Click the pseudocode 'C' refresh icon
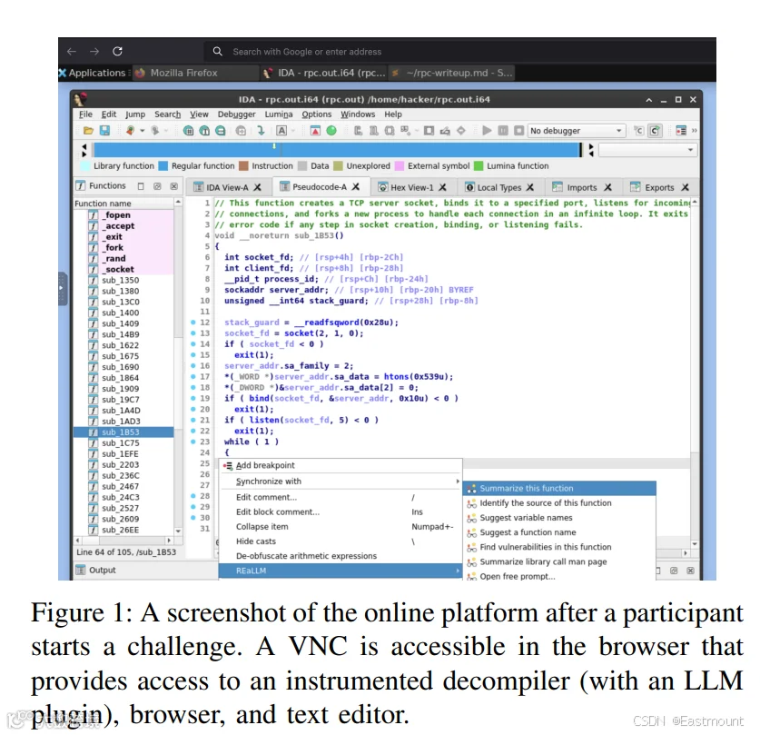760x735 pixels. [655, 131]
